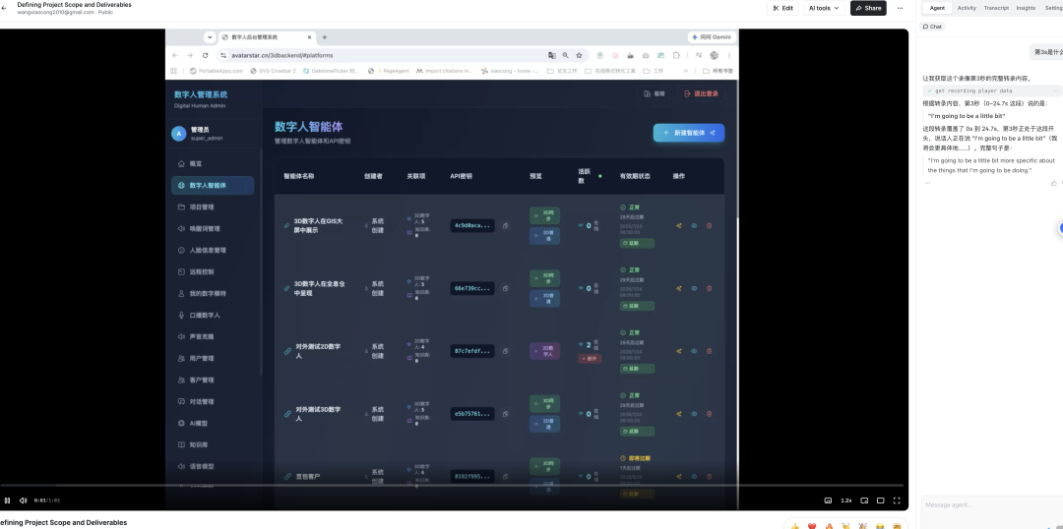The image size is (1063, 529).
Task: Click the 退出登录 logout button
Action: (x=701, y=93)
